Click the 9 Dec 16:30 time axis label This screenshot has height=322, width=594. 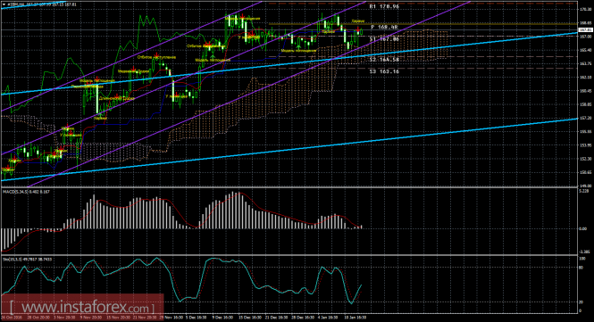point(222,318)
